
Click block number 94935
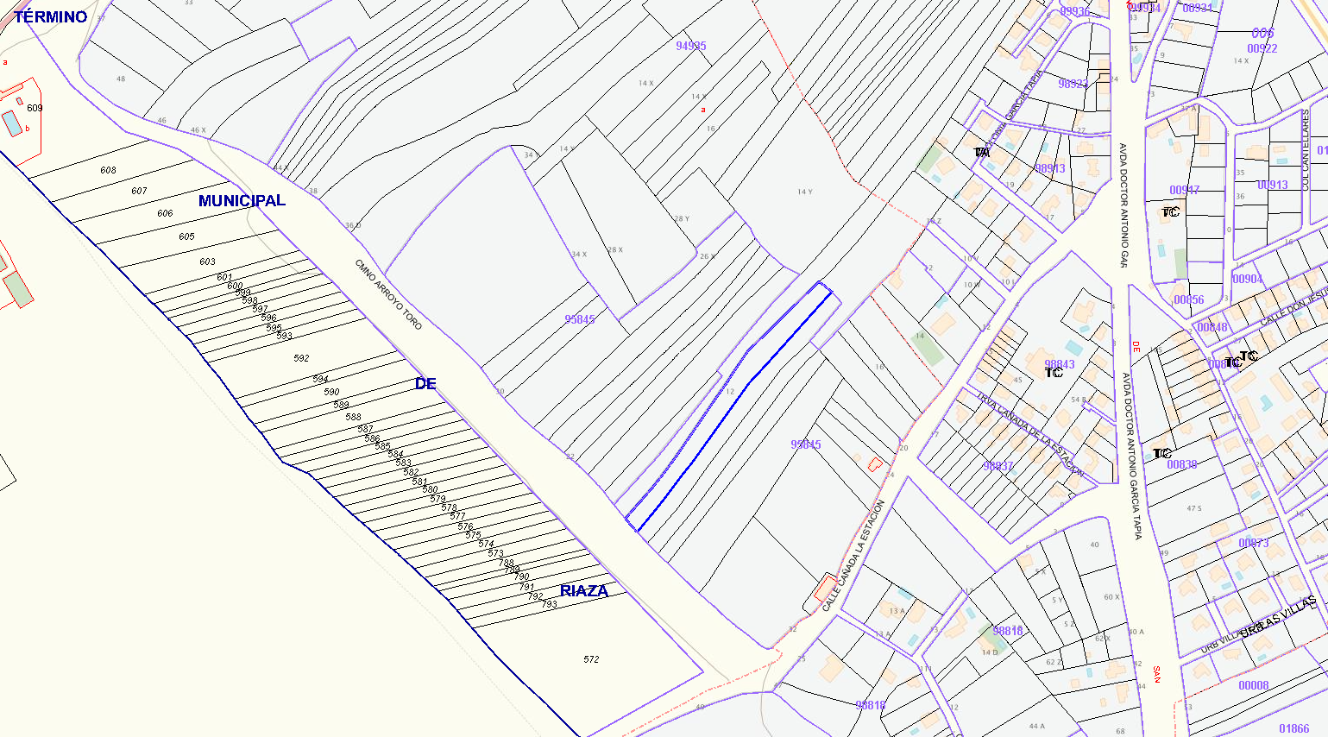(691, 46)
